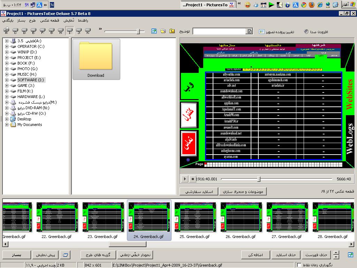Screen dimensions: 357x268
Task: Expand the OPERATOR (C:) tree node
Action: click(x=7, y=46)
